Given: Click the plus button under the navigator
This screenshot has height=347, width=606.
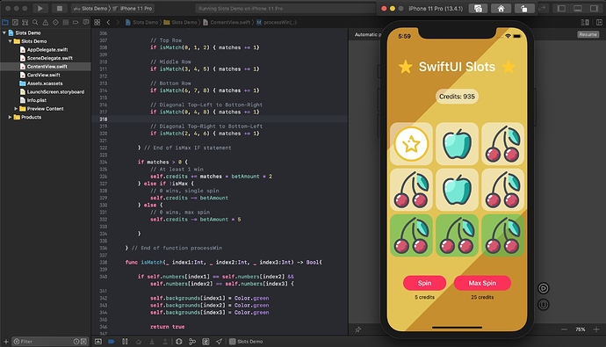Looking at the screenshot, I should tap(6, 342).
